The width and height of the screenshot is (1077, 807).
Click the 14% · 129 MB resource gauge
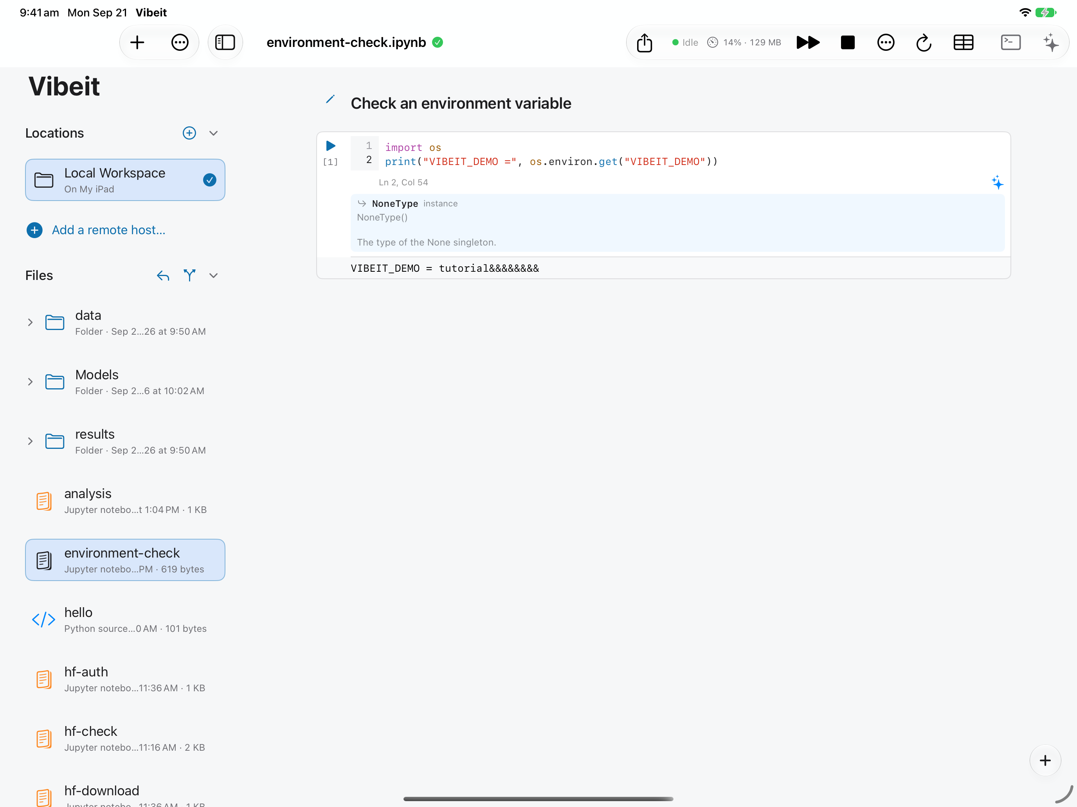744,42
